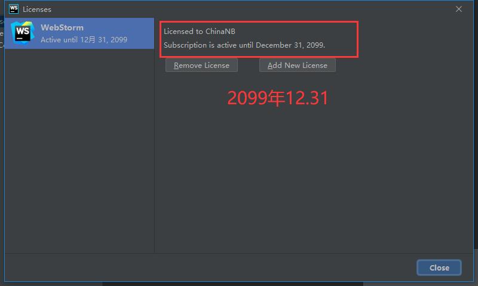This screenshot has height=286, width=478.
Task: Click the empty bottom bar left of Close
Action: [210, 268]
